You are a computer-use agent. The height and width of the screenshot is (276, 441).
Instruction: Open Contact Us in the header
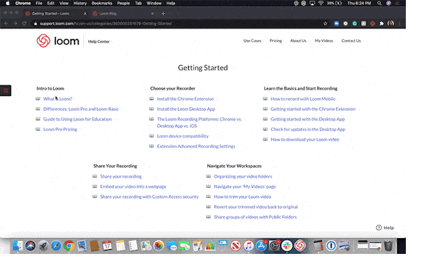click(351, 41)
